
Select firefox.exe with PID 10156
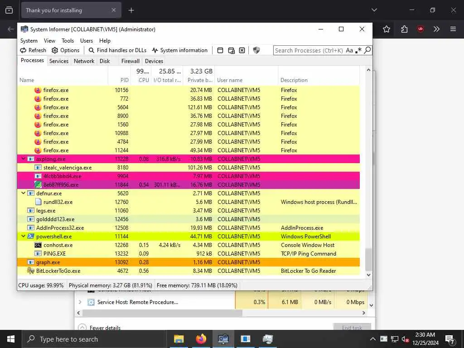coord(188,90)
